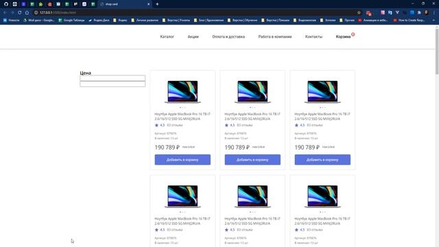The width and height of the screenshot is (439, 247).
Task: Open the Extensions puzzle icon
Action: (x=419, y=12)
